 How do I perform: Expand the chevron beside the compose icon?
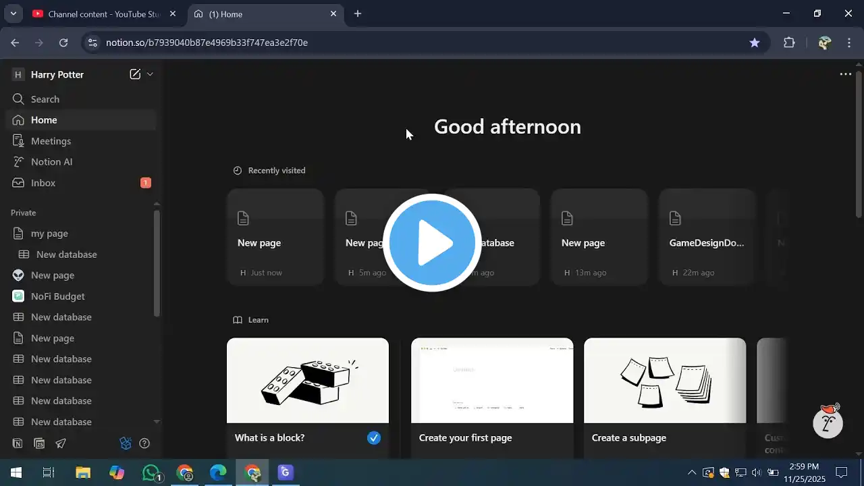point(150,74)
